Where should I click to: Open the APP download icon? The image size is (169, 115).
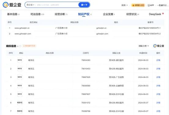[149, 5]
